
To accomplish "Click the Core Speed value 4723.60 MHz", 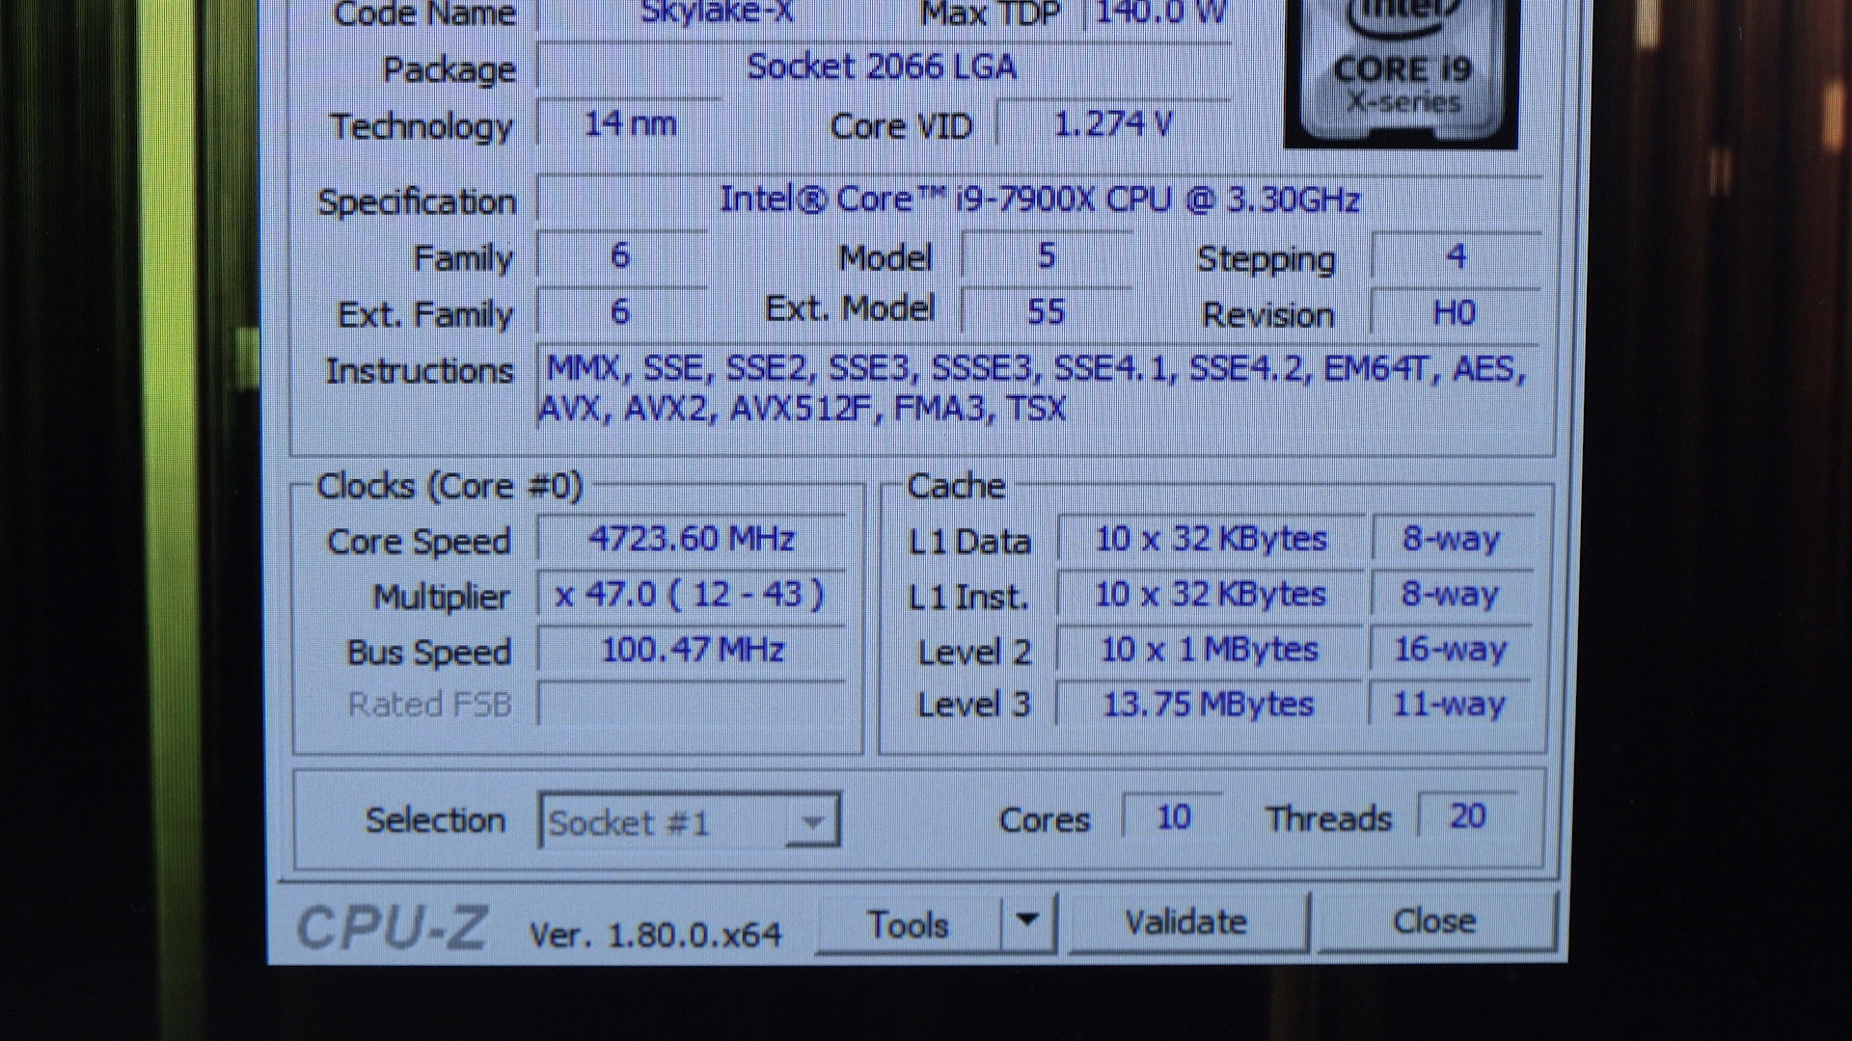I will point(692,539).
